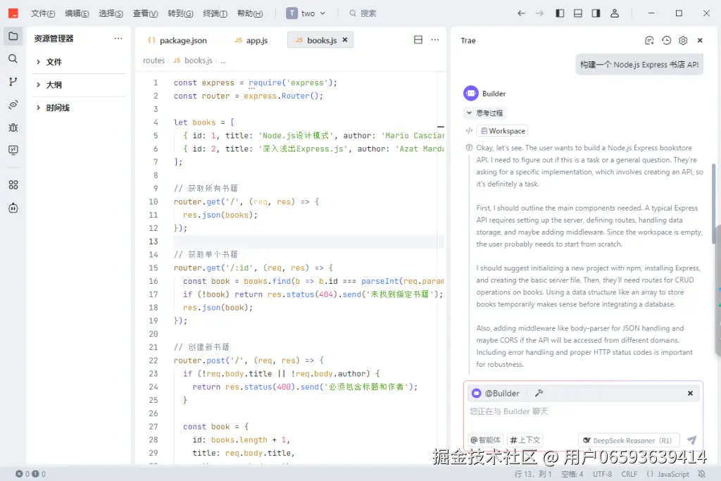This screenshot has height=481, width=721.
Task: Open the breadcrumb ellipsis after books.js
Action: tap(223, 61)
